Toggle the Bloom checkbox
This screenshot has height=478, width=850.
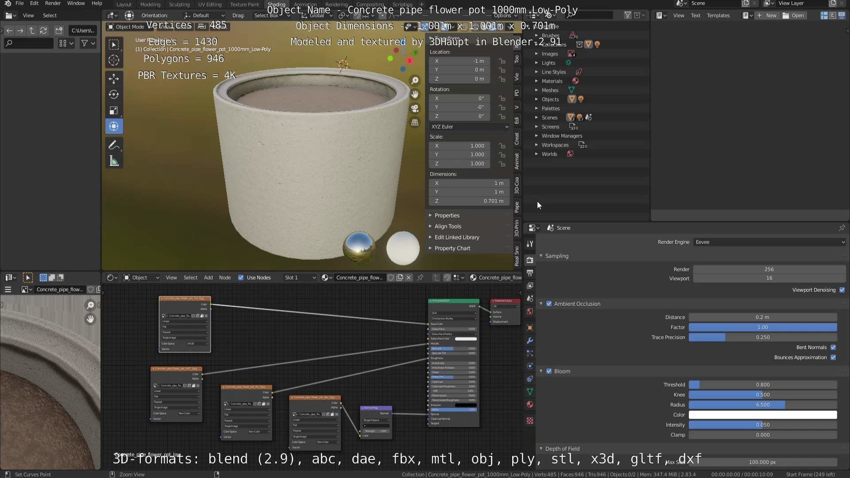pos(549,371)
